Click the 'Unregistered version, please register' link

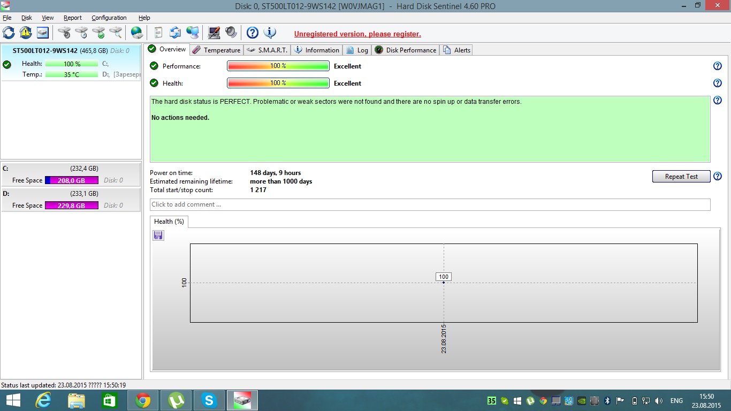click(357, 34)
